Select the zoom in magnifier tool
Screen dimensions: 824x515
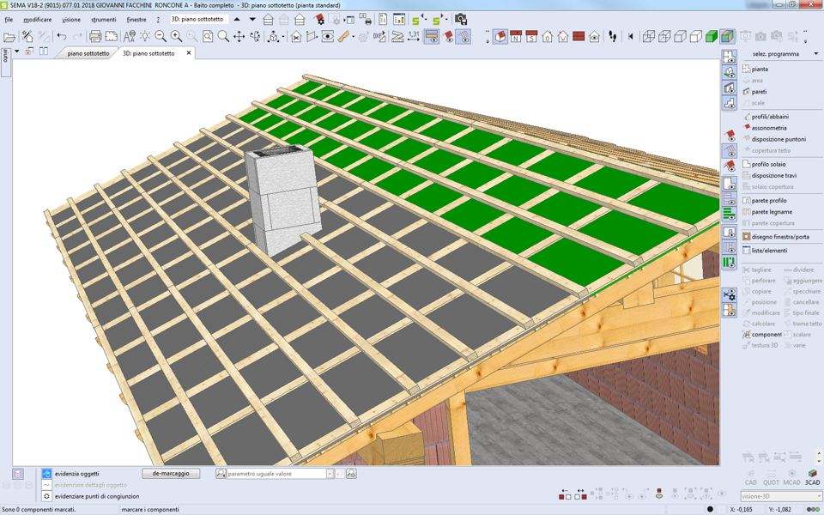click(176, 37)
